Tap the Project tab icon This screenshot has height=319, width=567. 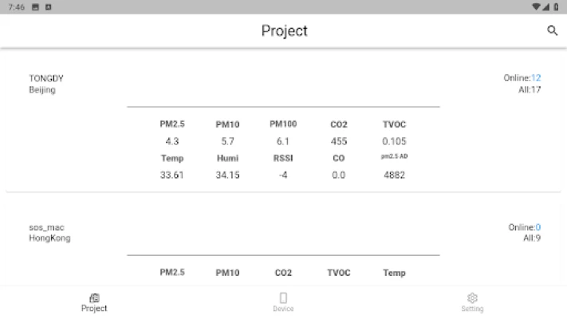(x=94, y=297)
